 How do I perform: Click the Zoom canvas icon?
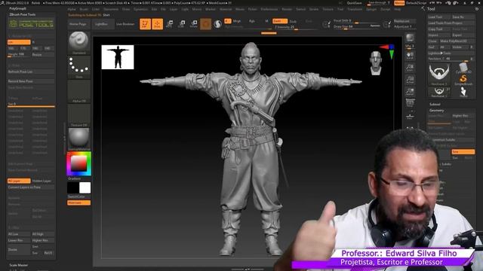pos(410,68)
